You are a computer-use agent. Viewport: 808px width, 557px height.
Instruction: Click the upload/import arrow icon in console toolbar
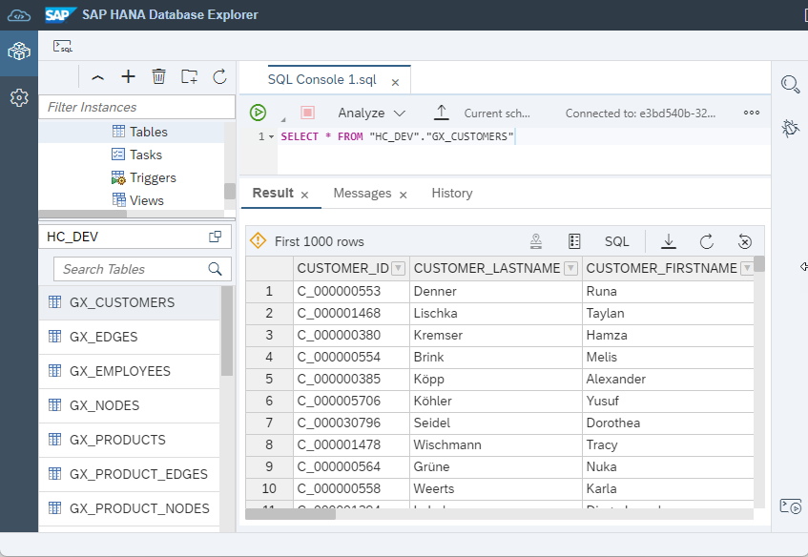pyautogui.click(x=441, y=113)
